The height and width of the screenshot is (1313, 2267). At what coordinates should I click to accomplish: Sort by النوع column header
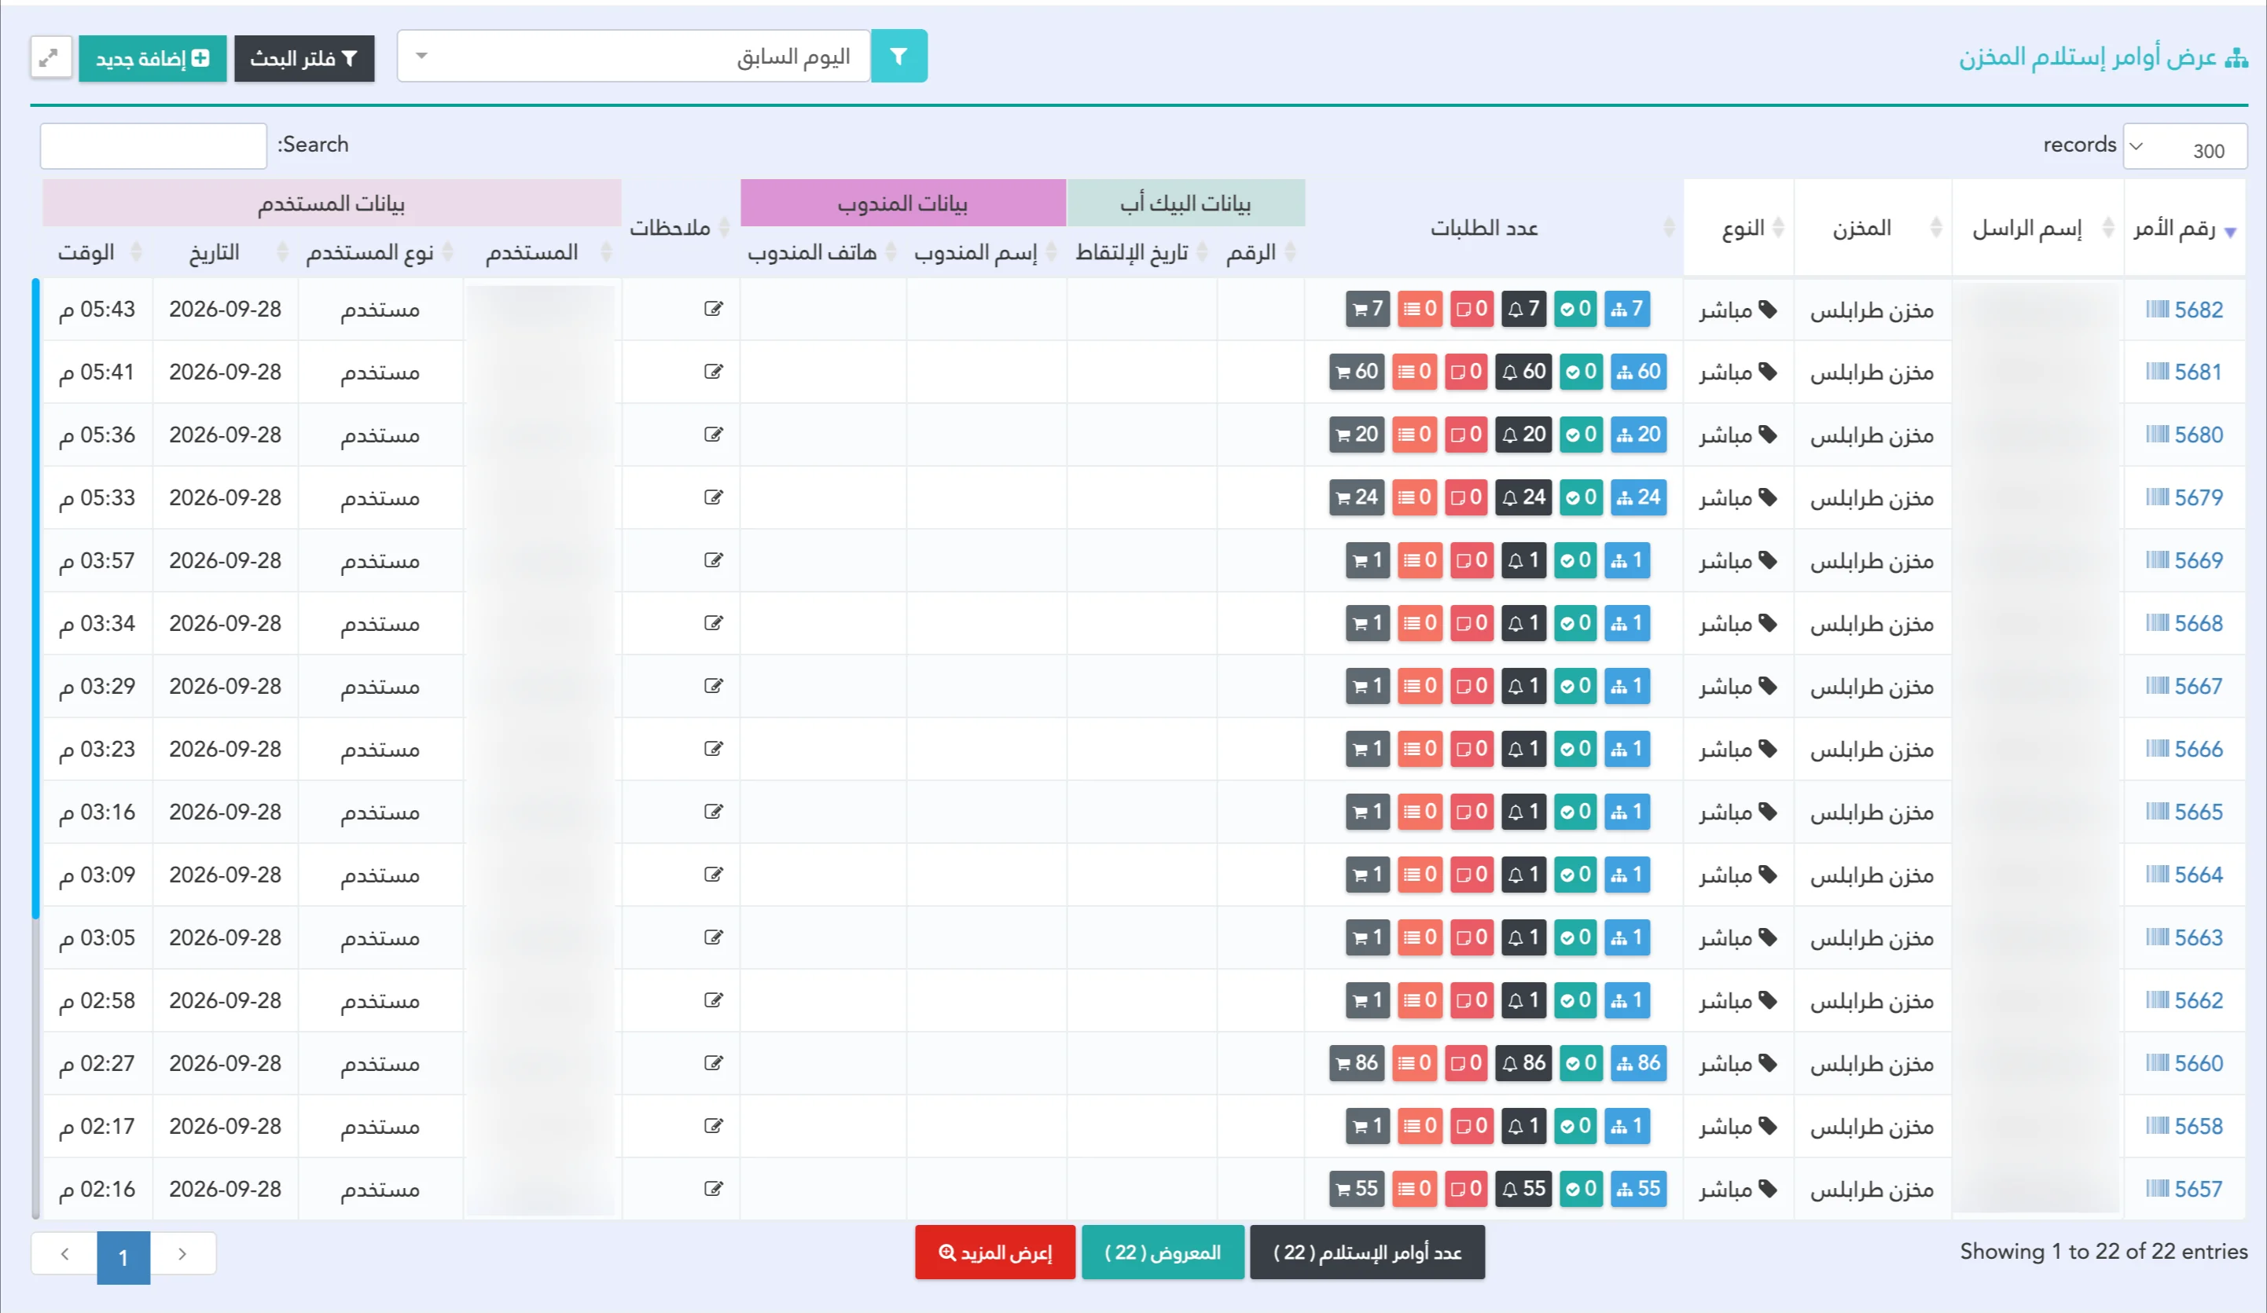[x=1739, y=229]
